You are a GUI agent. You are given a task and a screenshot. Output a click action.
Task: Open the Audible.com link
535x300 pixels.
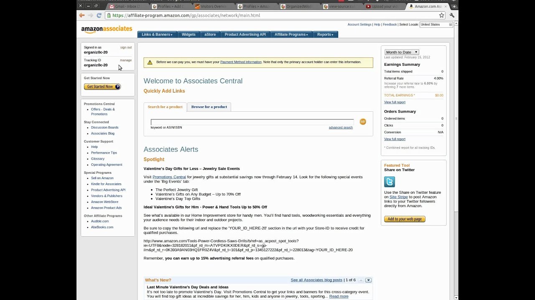(x=100, y=221)
